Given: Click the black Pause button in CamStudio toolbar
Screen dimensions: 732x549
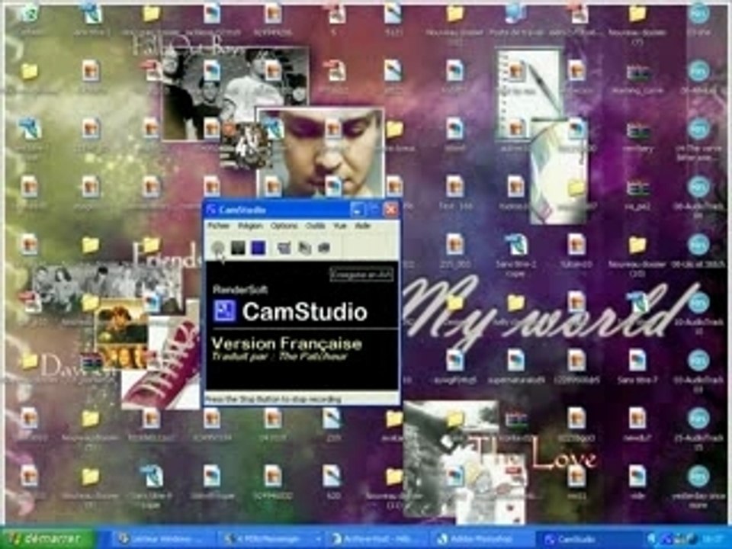Looking at the screenshot, I should pos(238,247).
